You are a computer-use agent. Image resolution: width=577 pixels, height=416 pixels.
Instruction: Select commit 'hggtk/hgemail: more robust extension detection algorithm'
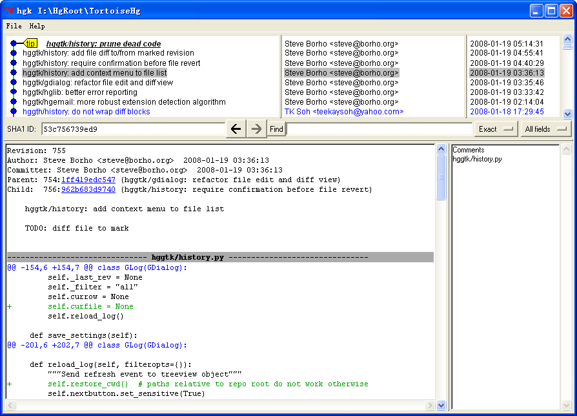[124, 101]
